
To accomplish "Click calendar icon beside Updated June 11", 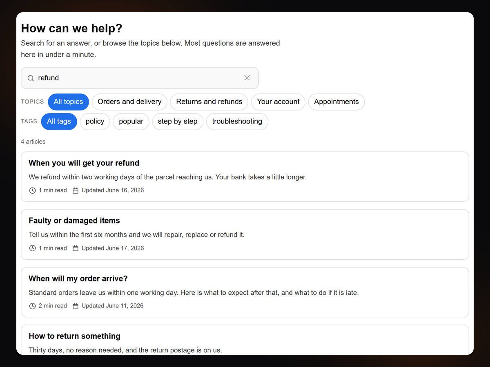I will coord(76,306).
